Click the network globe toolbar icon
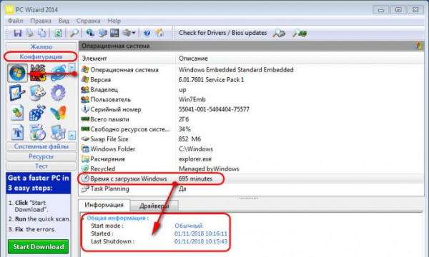The image size is (429, 257). 90,33
